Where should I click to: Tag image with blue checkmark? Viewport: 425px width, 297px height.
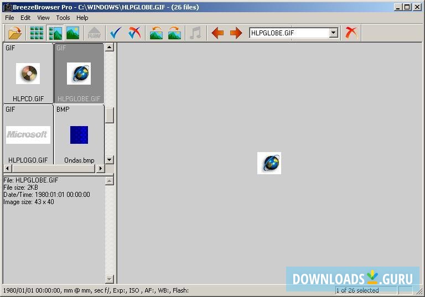[x=116, y=33]
